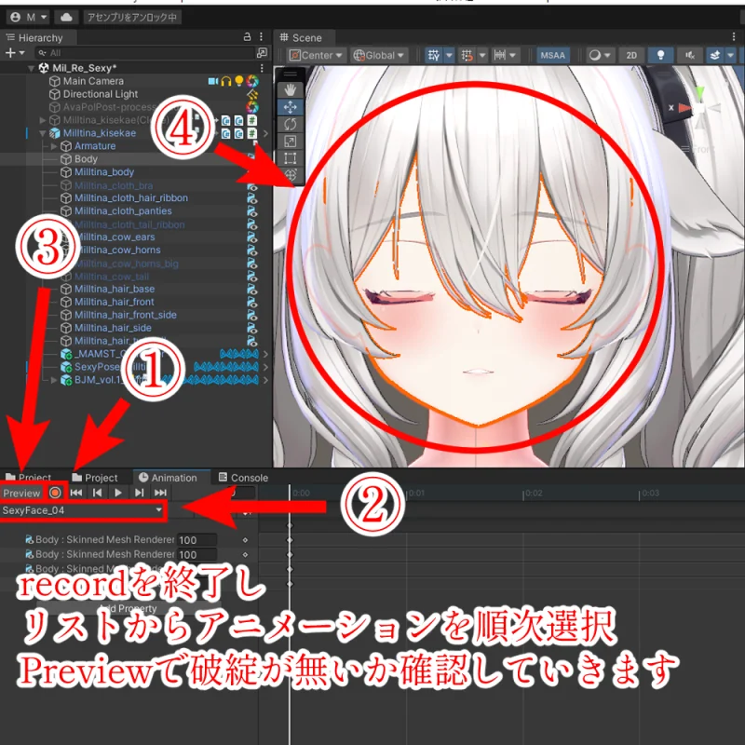The width and height of the screenshot is (745, 745).
Task: Toggle 2D scene view mode
Action: click(x=631, y=55)
